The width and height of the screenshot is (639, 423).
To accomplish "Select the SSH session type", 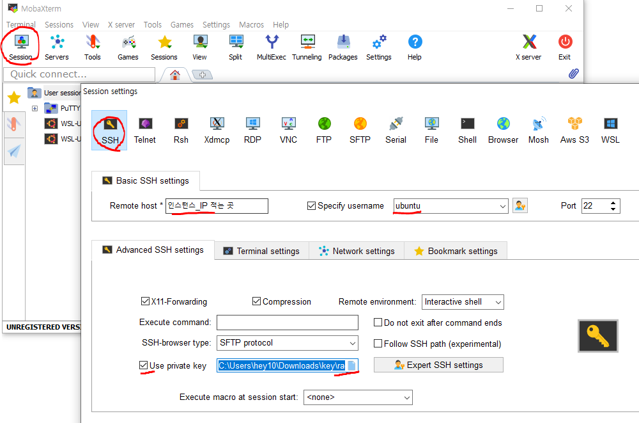I will [x=110, y=131].
